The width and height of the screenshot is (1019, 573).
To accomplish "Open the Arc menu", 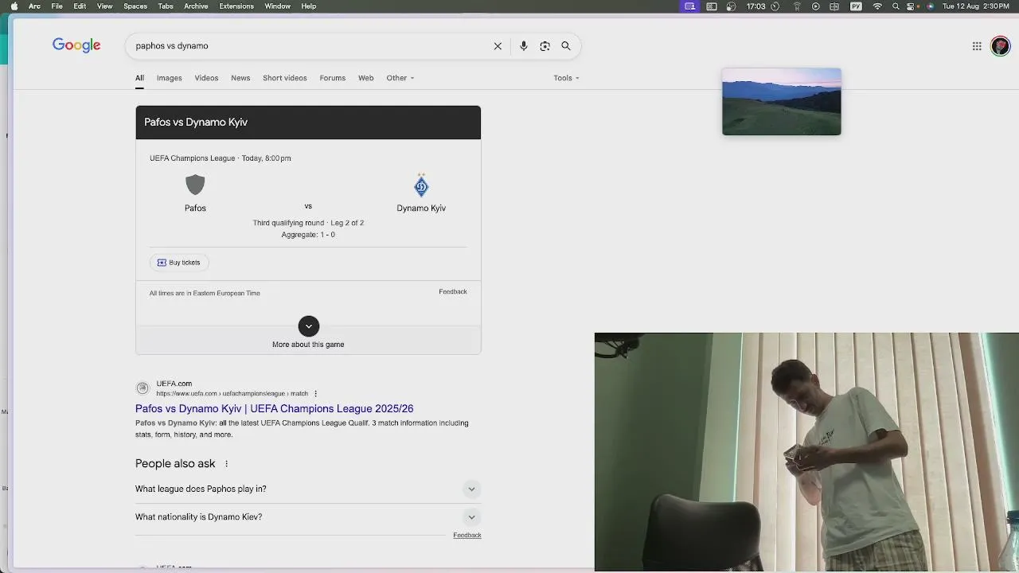I will (x=34, y=6).
